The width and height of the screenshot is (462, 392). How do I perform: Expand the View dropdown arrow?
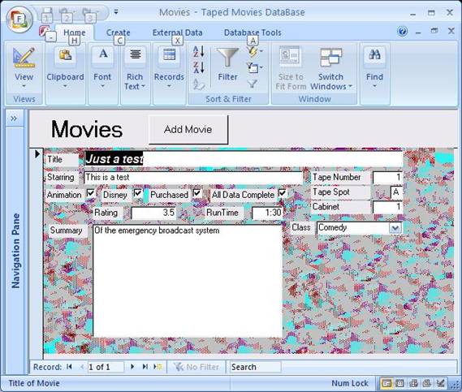click(x=24, y=86)
